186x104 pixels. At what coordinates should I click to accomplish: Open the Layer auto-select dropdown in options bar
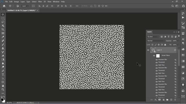(x=25, y=6)
